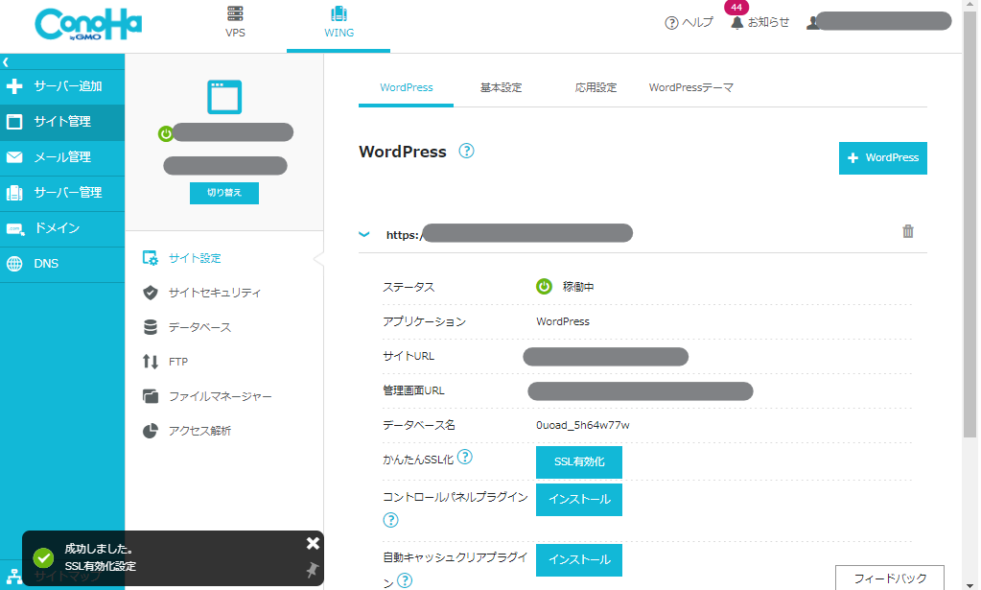This screenshot has height=590, width=981.
Task: Open サーバー管理 in the sidebar
Action: 62,193
